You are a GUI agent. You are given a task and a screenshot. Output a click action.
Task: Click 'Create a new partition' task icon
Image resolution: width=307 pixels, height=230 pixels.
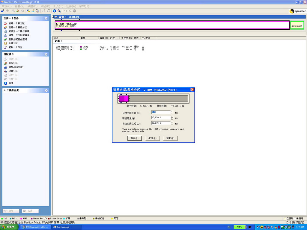point(5,23)
